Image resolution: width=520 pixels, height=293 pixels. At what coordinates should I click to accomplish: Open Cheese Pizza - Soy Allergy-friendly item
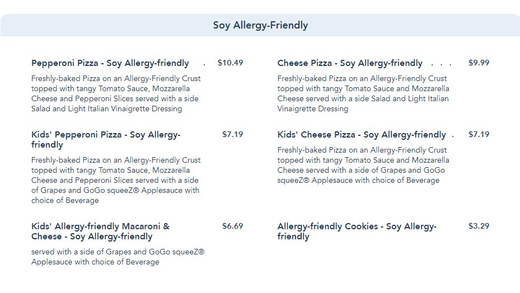350,63
